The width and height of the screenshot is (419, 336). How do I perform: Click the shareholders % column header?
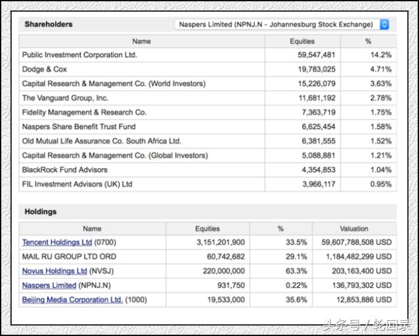pyautogui.click(x=368, y=41)
